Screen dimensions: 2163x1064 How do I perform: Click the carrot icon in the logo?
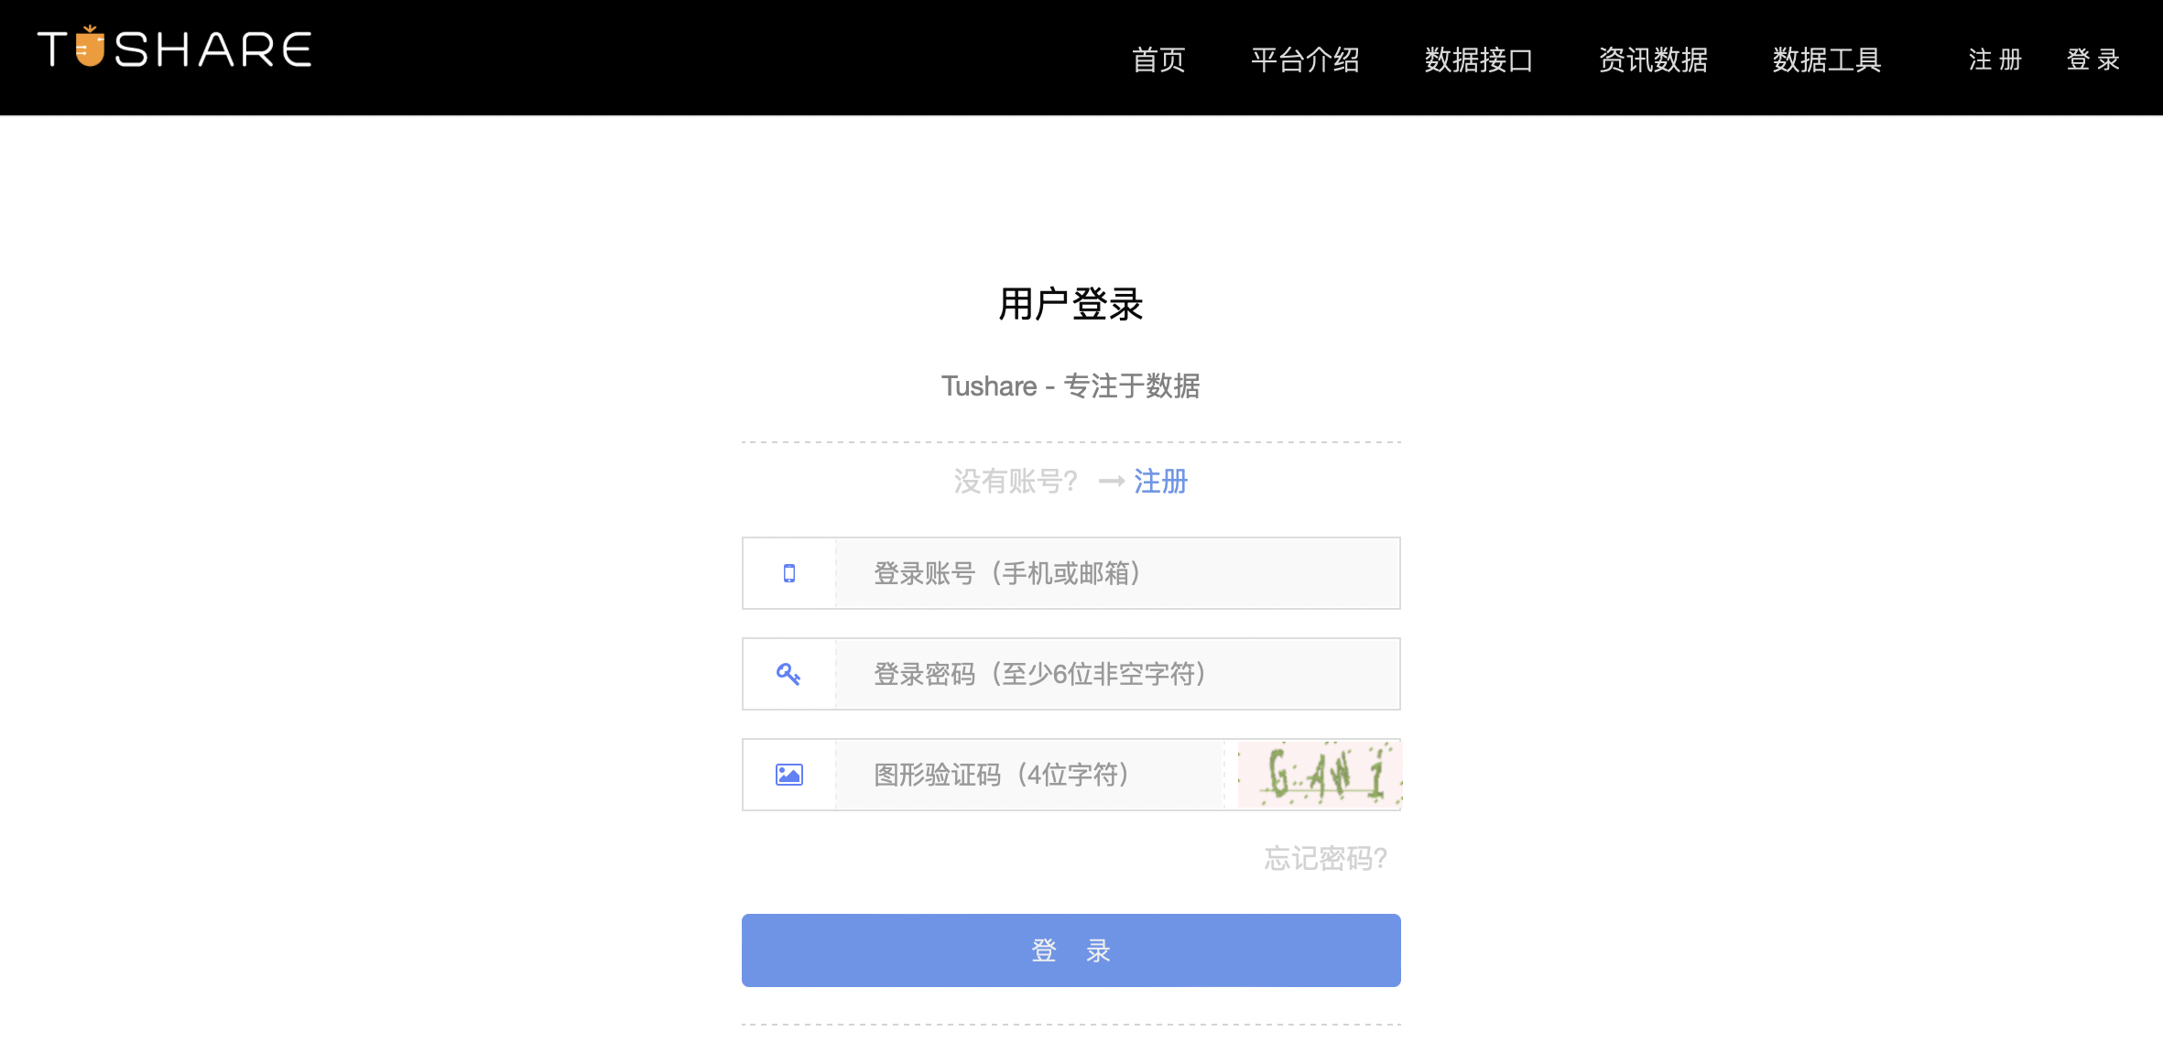point(90,47)
